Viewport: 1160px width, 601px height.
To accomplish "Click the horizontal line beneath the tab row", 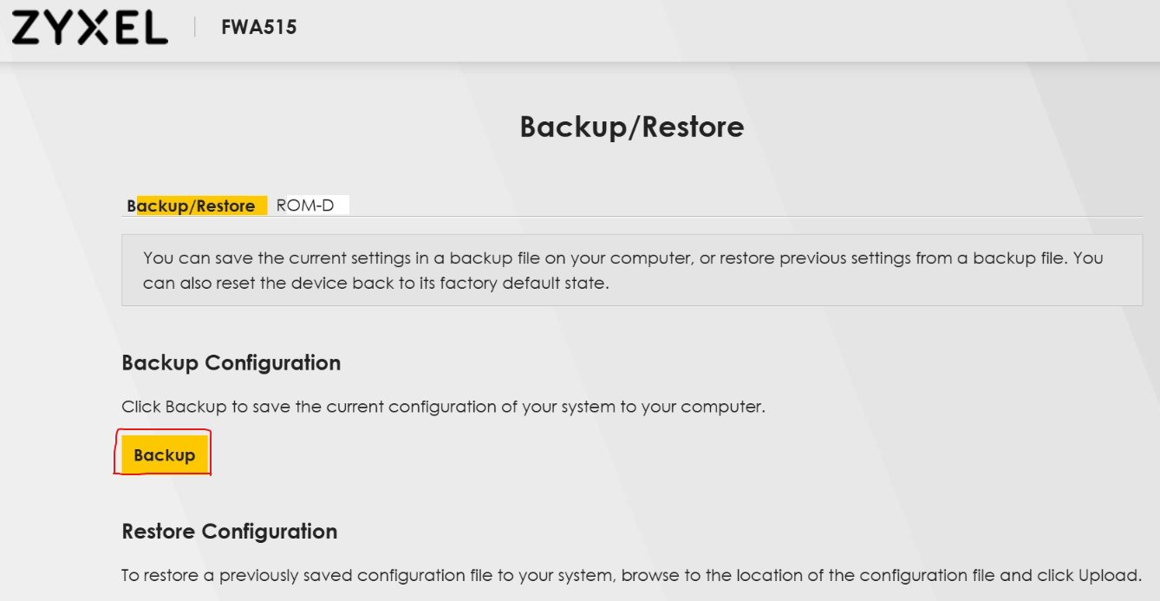I will (x=632, y=216).
